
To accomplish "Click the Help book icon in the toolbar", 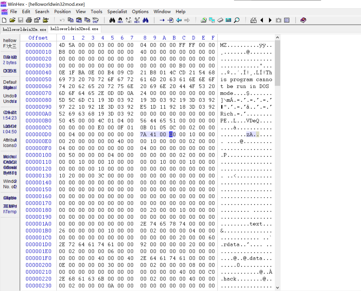I will [303, 20].
